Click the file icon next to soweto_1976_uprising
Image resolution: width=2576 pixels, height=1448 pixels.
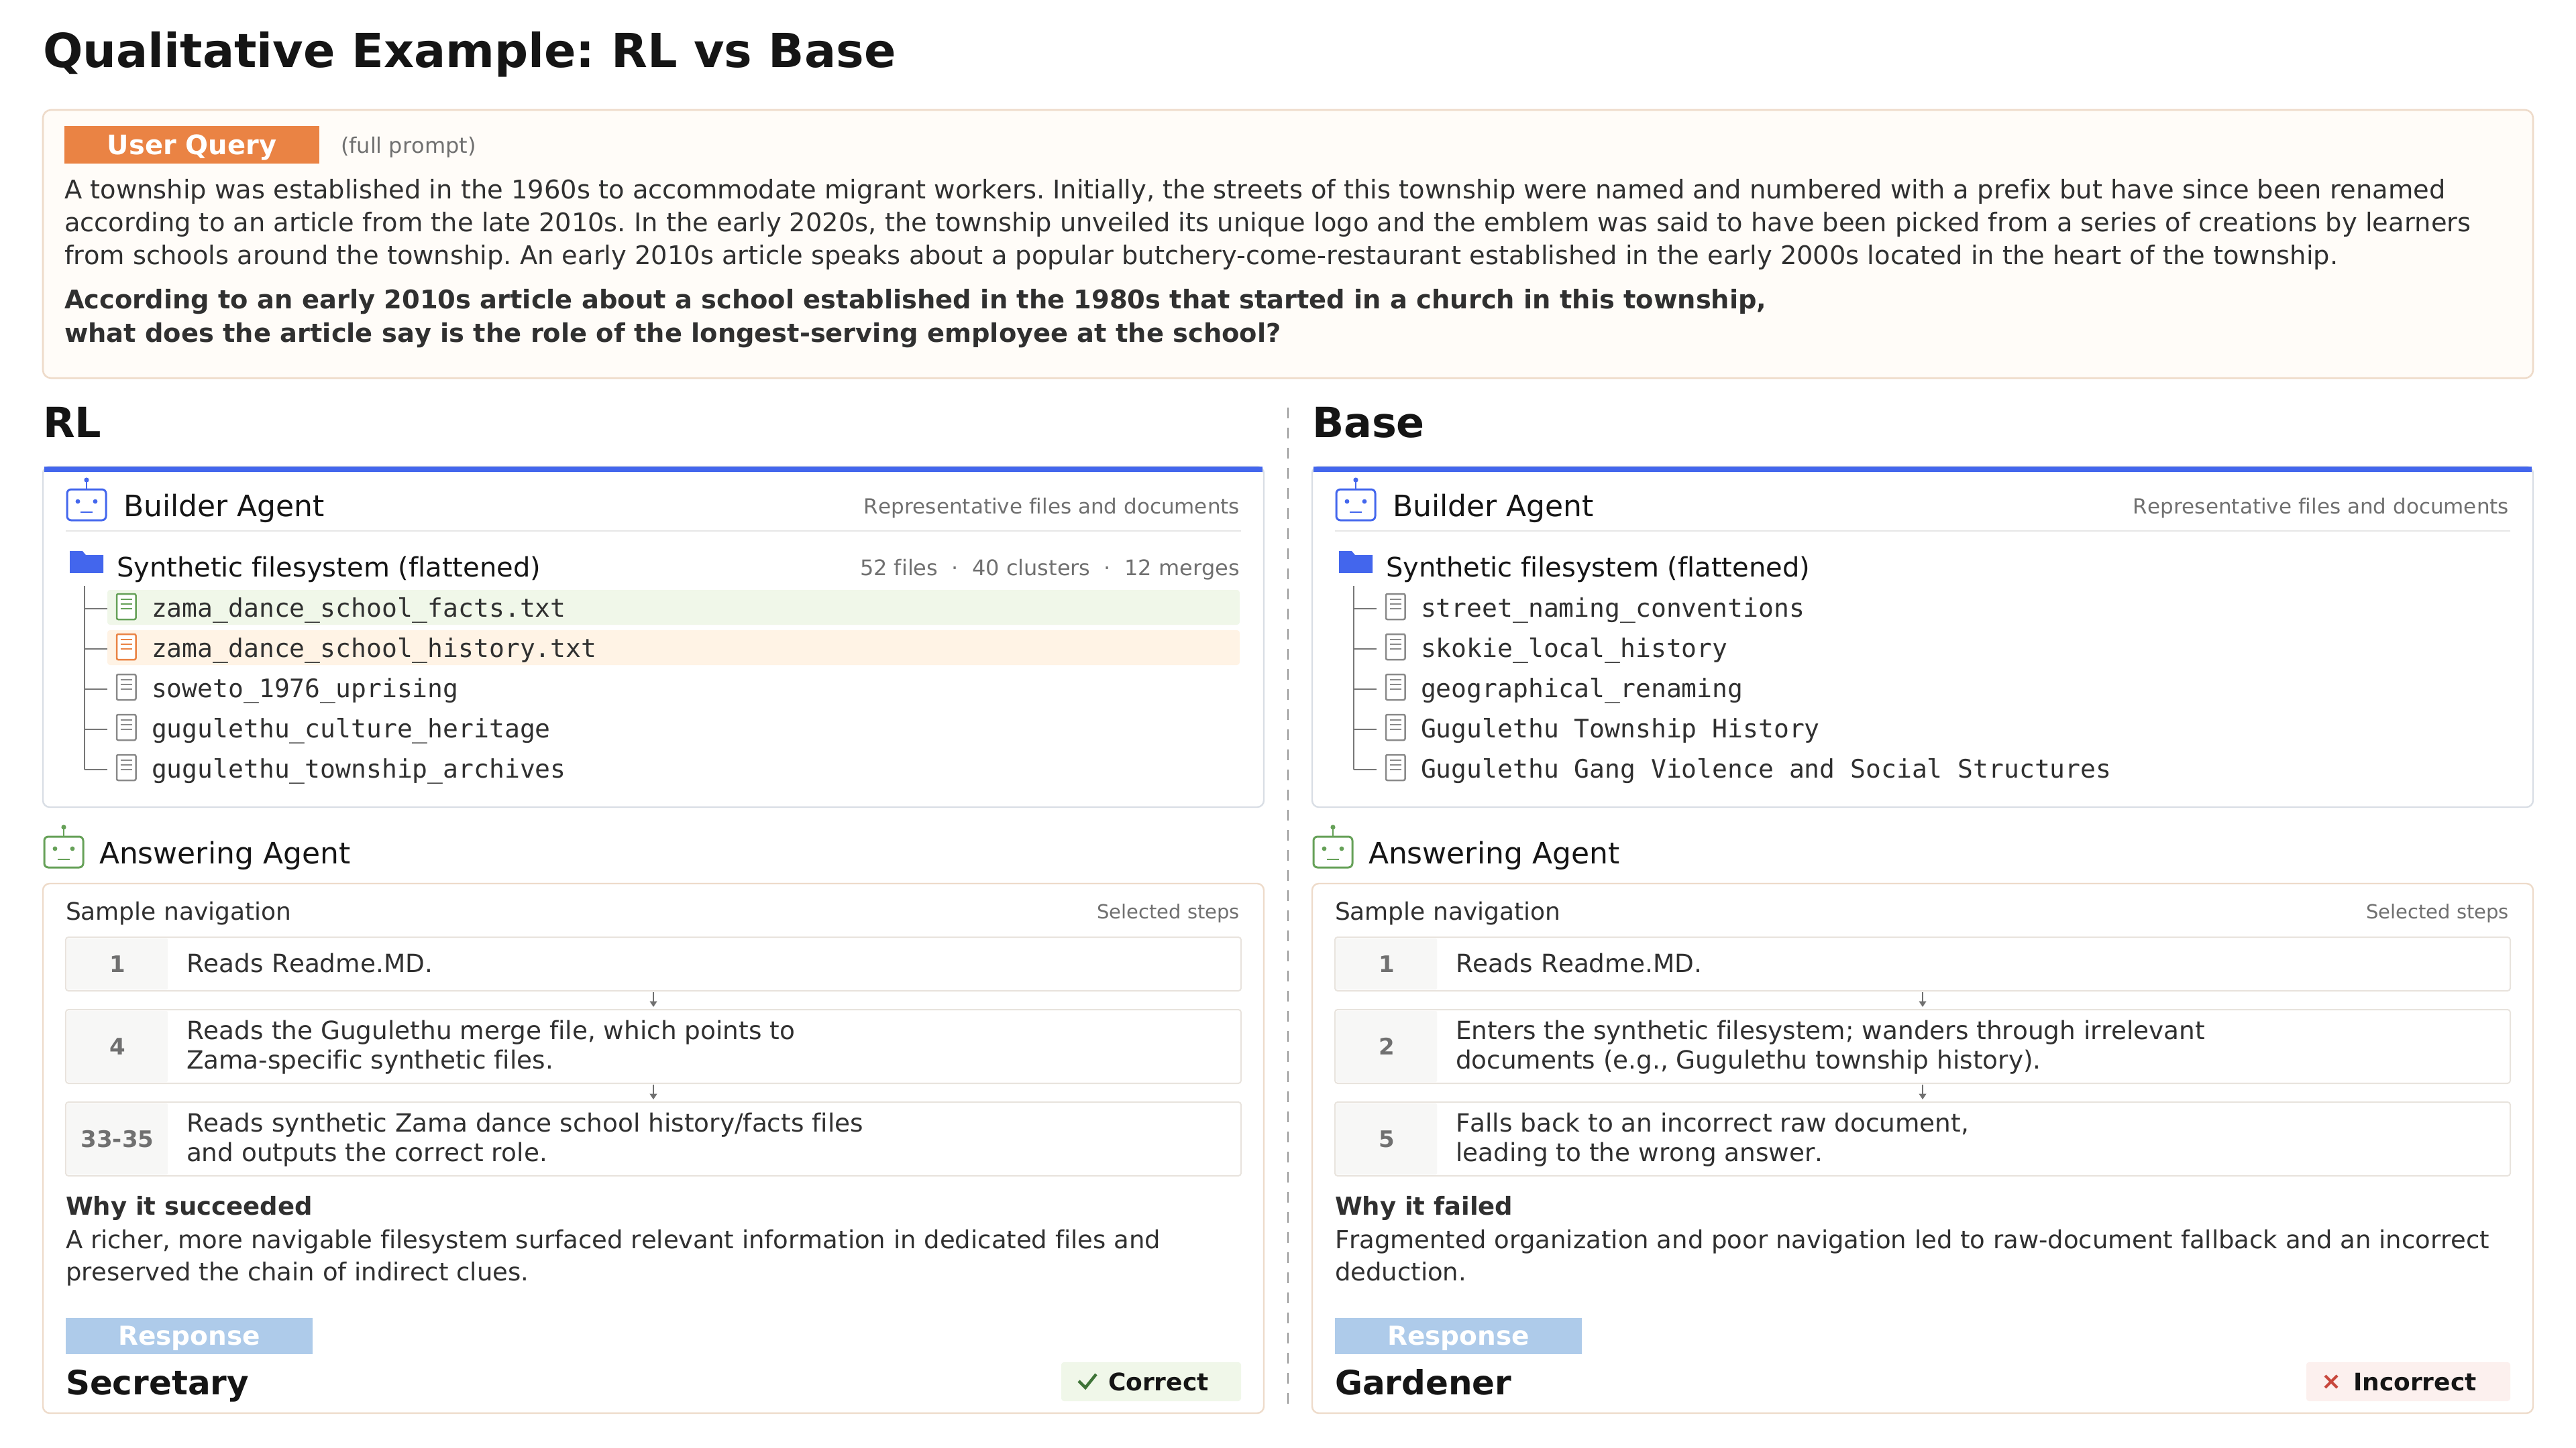coord(127,688)
